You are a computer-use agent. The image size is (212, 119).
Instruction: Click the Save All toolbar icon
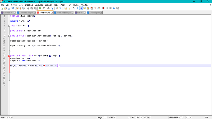pyautogui.click(x=13, y=8)
